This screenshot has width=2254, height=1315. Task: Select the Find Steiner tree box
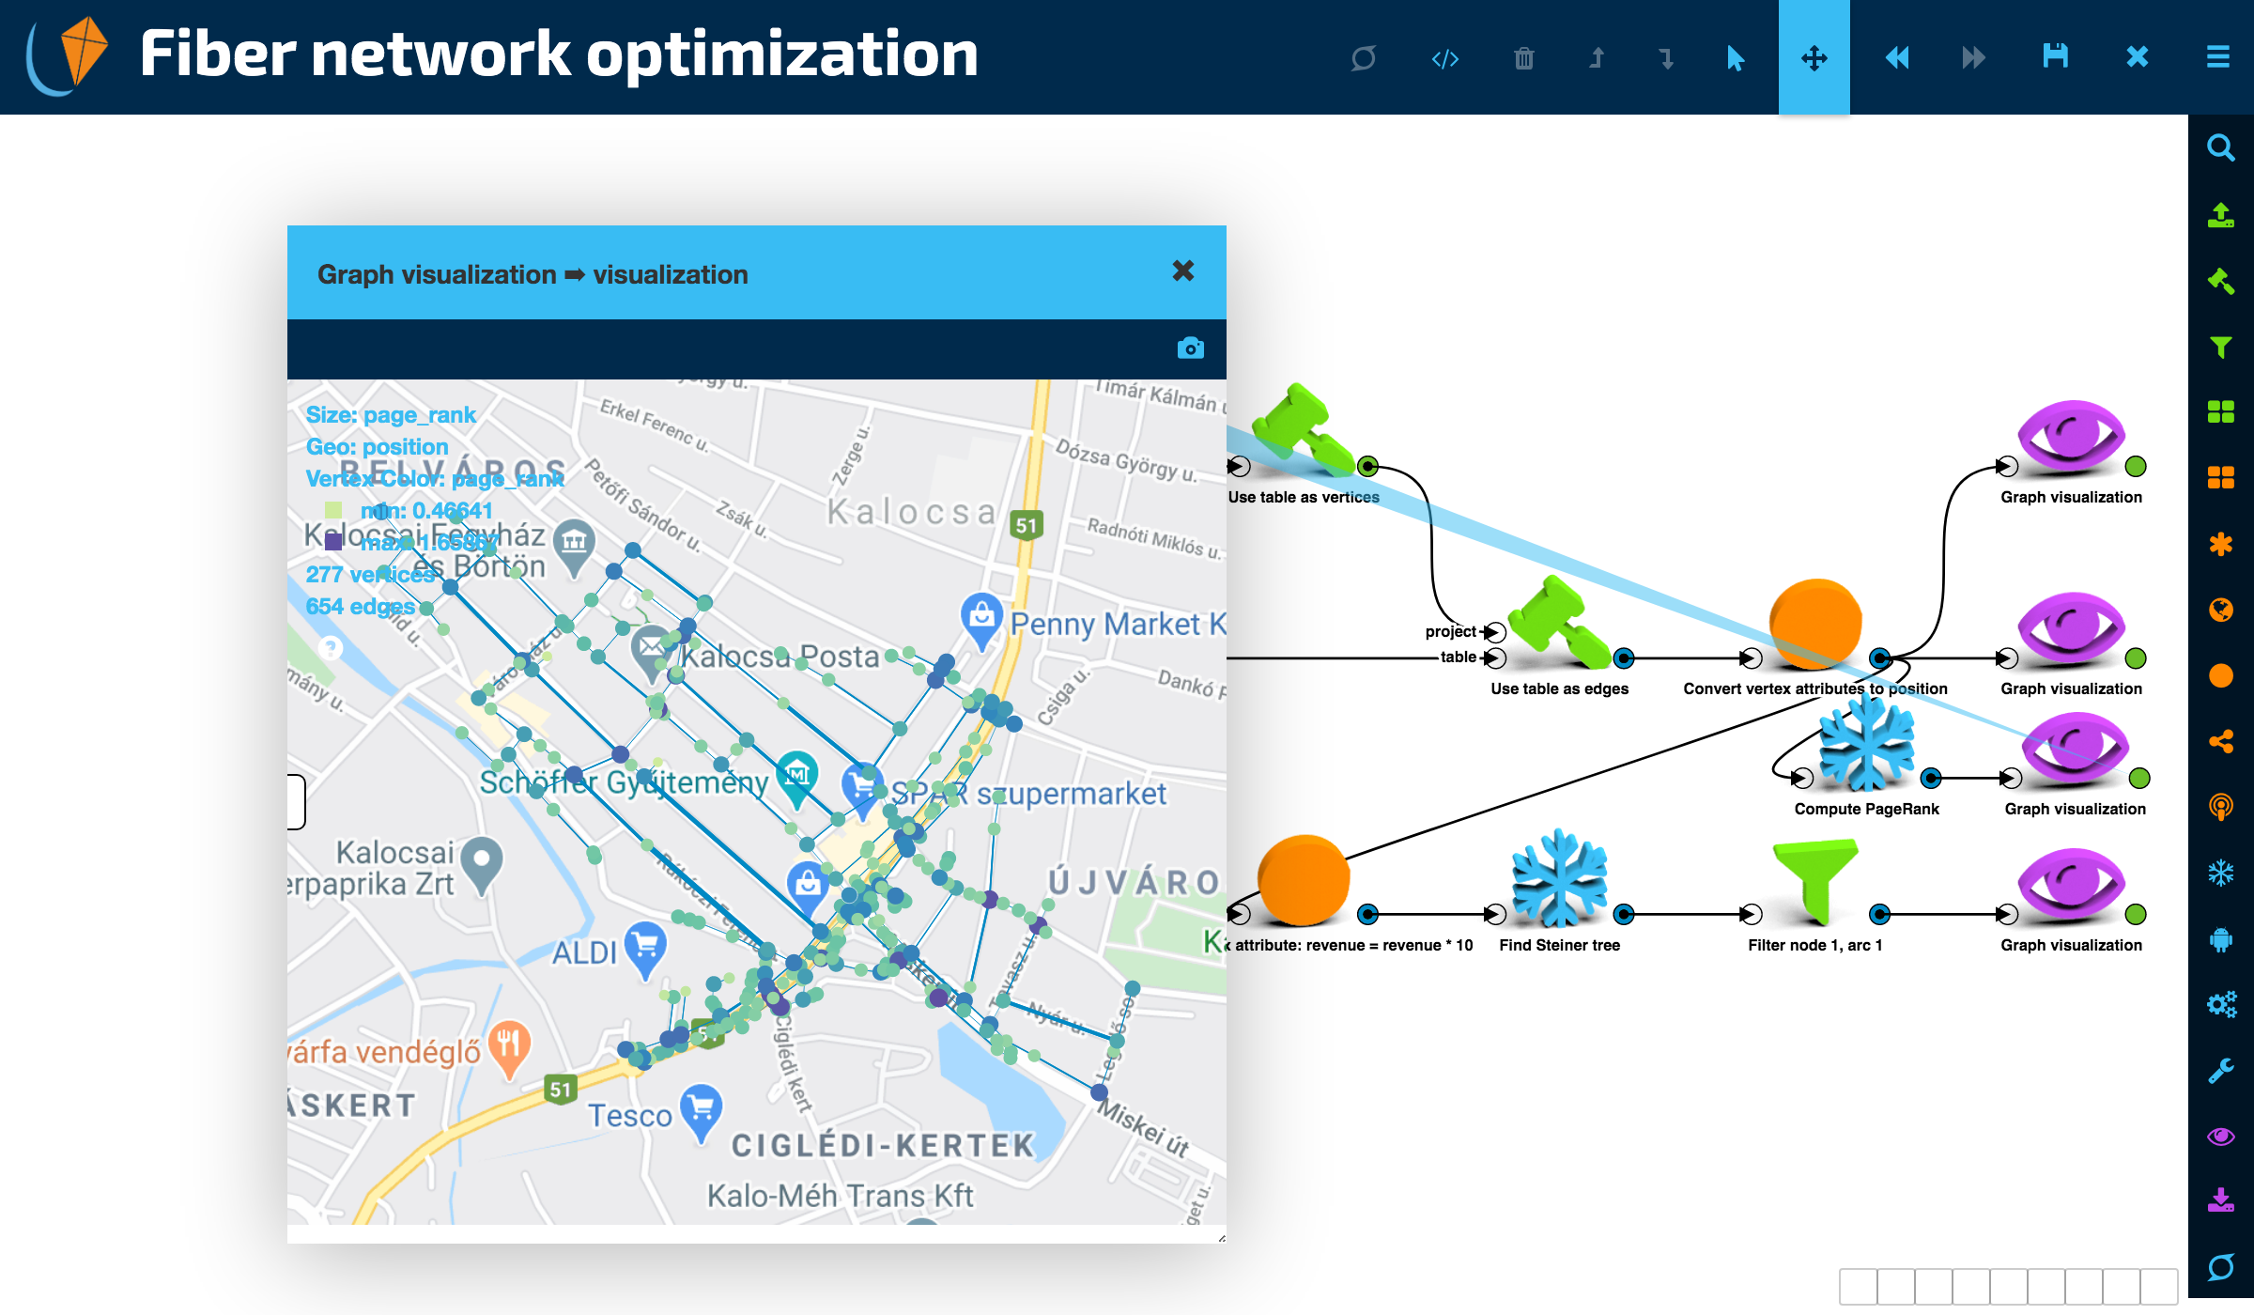1559,878
